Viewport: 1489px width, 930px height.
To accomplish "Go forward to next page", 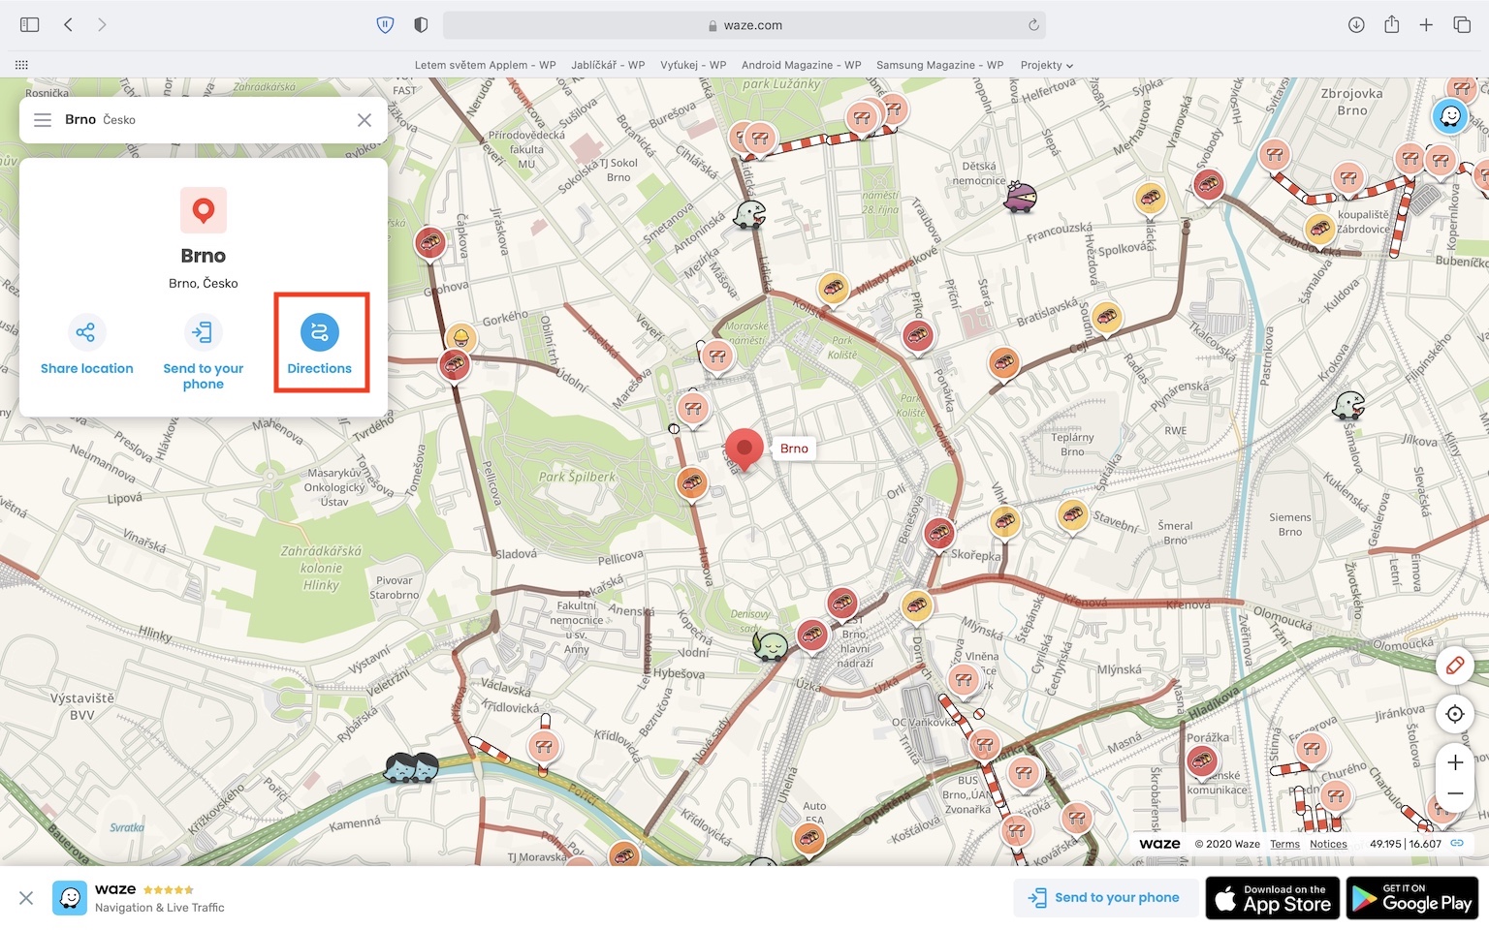I will 102,25.
